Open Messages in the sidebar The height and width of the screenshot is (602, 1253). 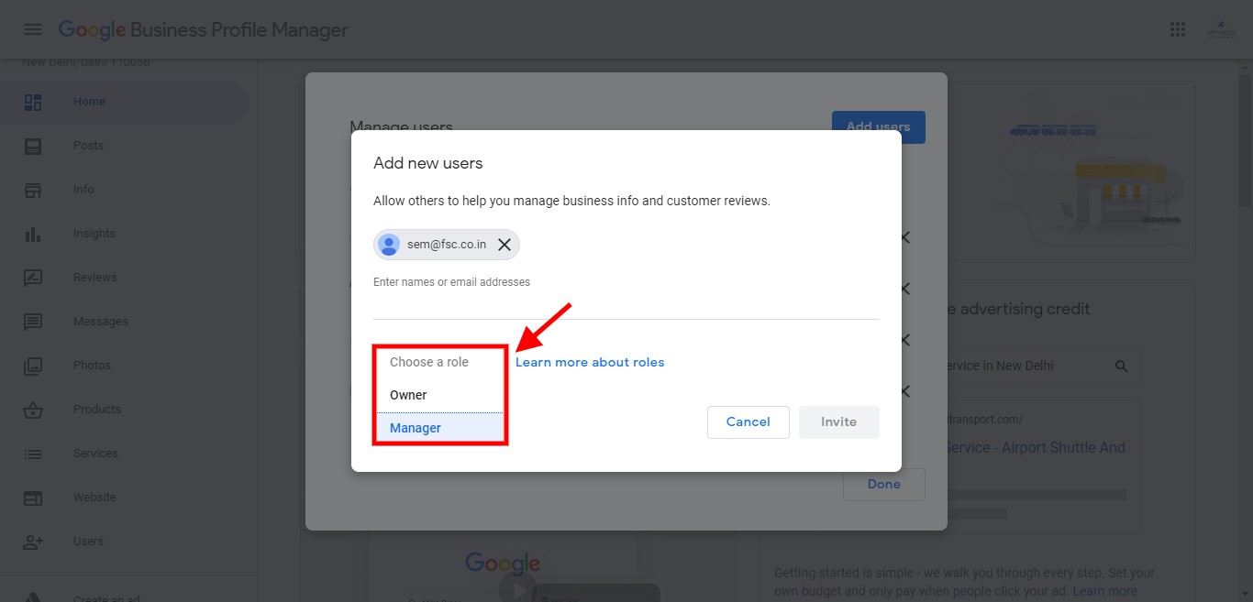click(100, 322)
